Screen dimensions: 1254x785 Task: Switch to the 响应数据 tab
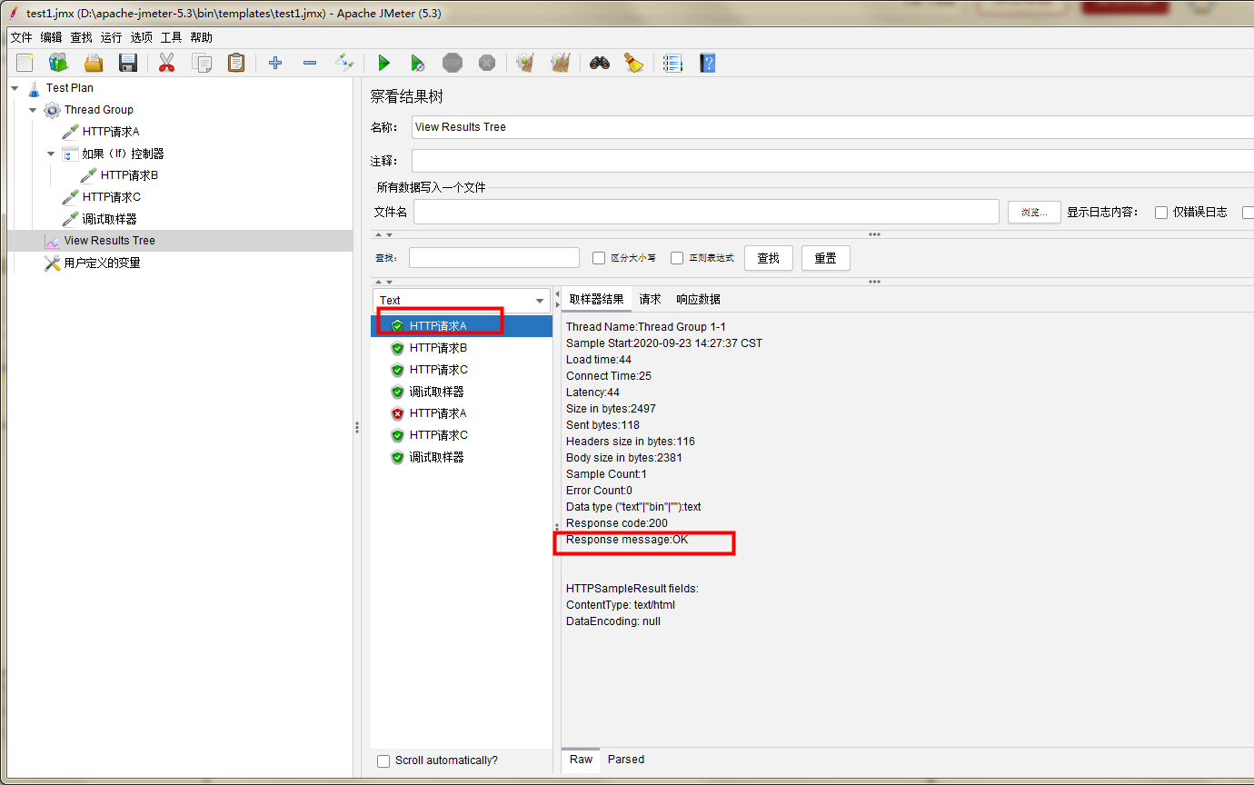pyautogui.click(x=698, y=299)
